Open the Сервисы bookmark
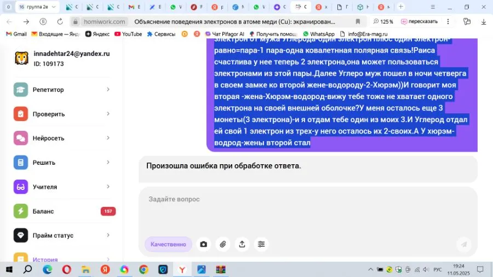Viewport: 493px width, 277px height. click(161, 34)
